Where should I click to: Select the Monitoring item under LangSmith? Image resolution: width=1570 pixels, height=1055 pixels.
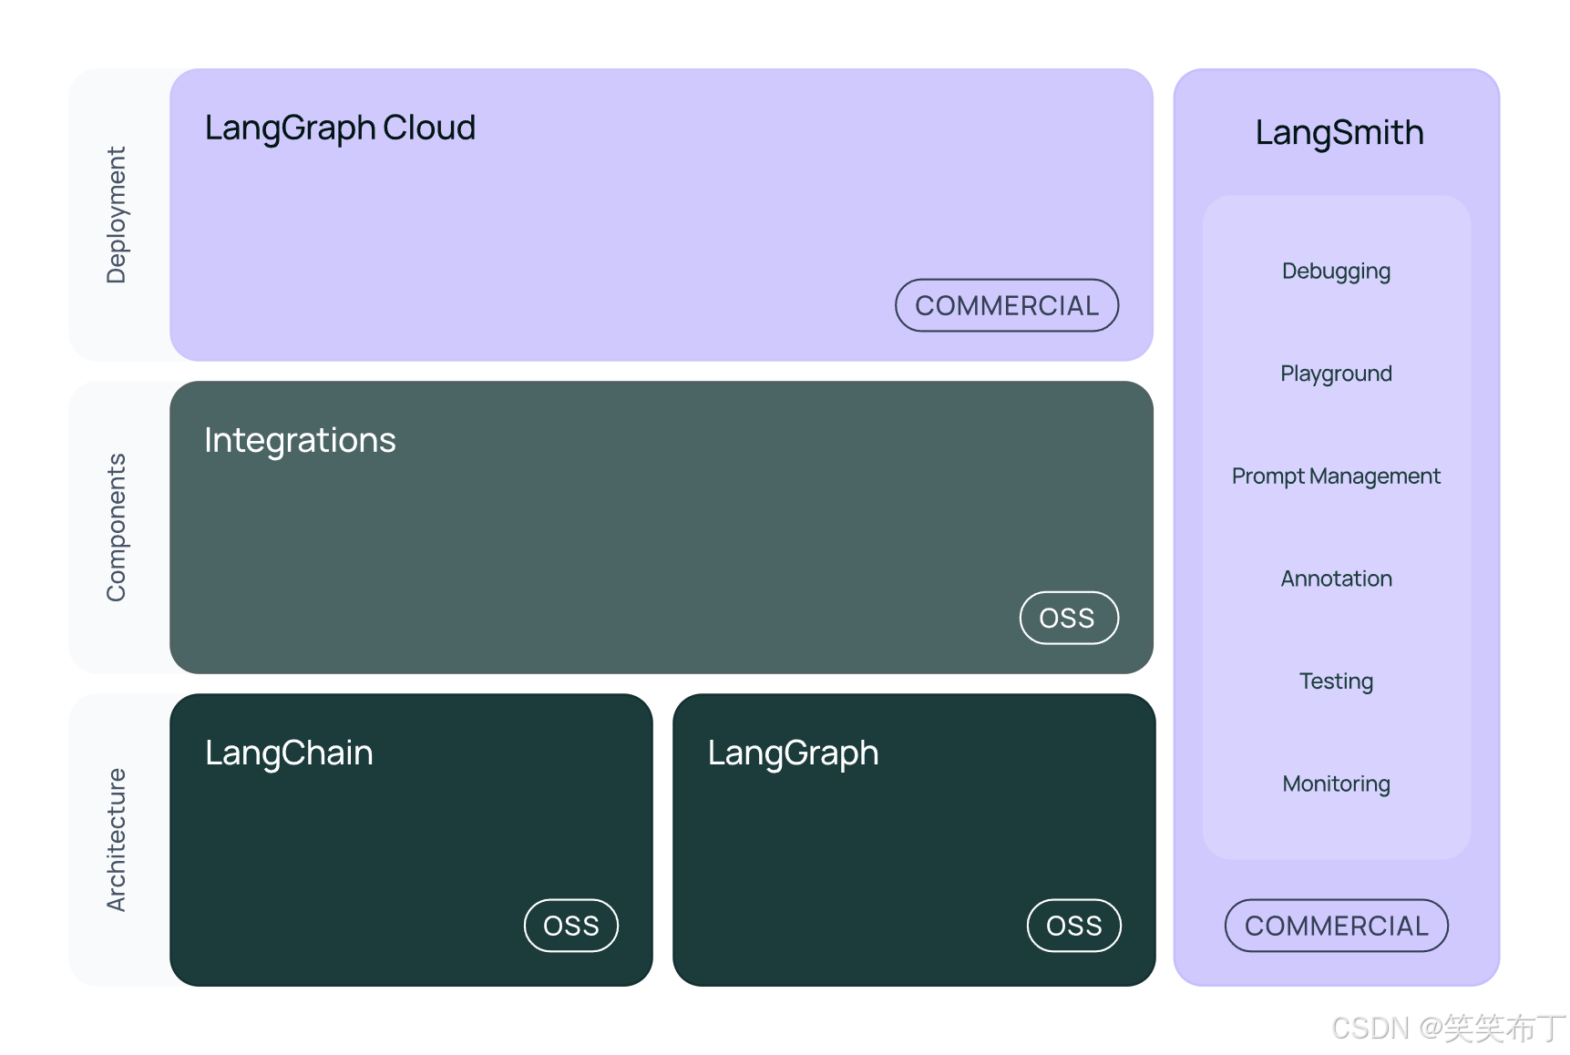(1335, 783)
